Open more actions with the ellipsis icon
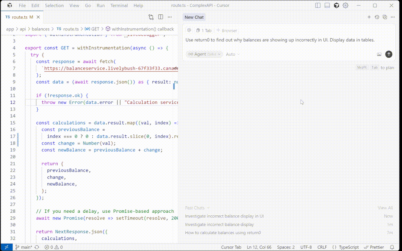The width and height of the screenshot is (402, 251). (x=170, y=17)
